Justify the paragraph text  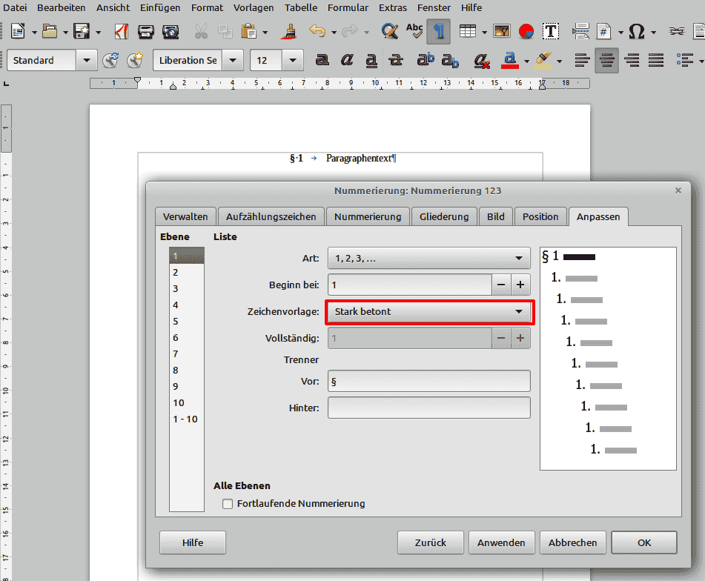[656, 60]
